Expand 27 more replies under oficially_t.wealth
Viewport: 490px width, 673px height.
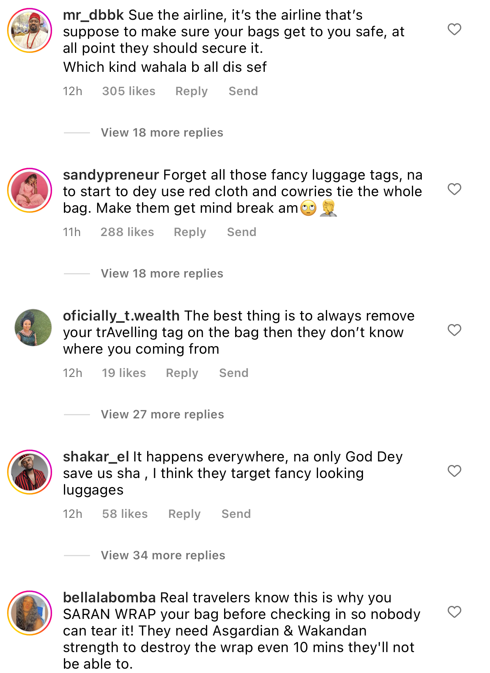(x=162, y=414)
